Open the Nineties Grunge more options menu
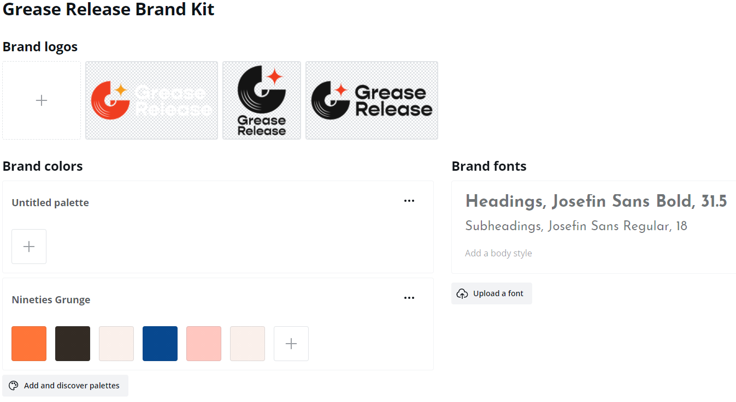 coord(409,298)
